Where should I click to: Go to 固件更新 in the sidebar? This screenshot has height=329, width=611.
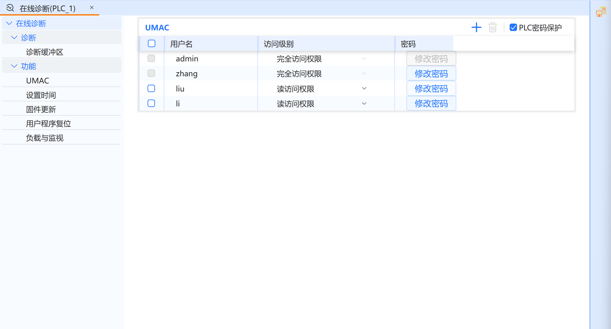coord(41,109)
